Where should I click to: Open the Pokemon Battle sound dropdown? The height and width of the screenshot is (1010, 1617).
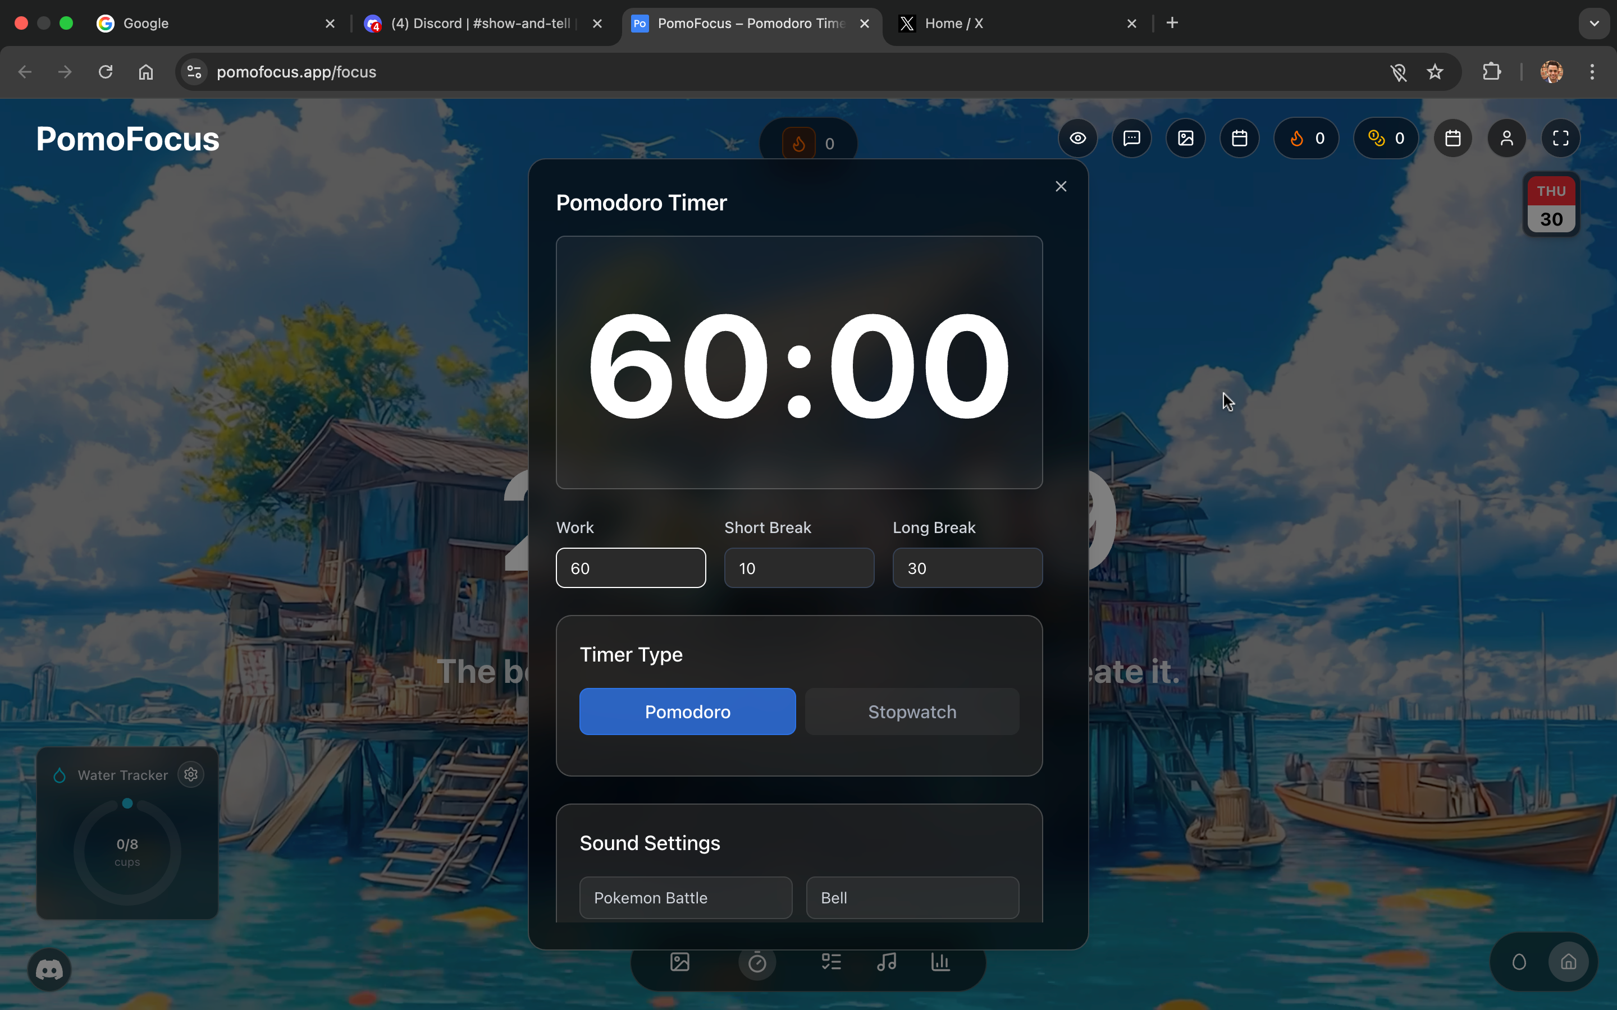686,897
